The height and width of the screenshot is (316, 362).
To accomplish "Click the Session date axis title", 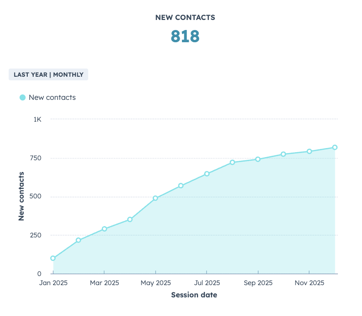I will click(194, 295).
